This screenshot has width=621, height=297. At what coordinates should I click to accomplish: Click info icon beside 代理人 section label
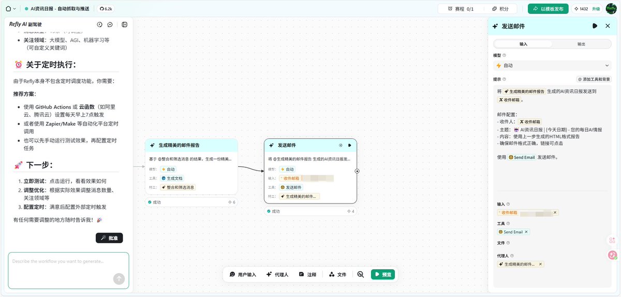(x=512, y=256)
